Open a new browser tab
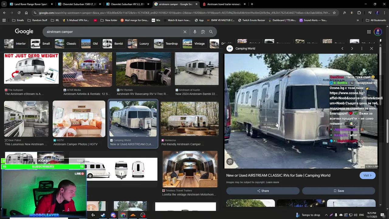389x219 pixels. 252,4
